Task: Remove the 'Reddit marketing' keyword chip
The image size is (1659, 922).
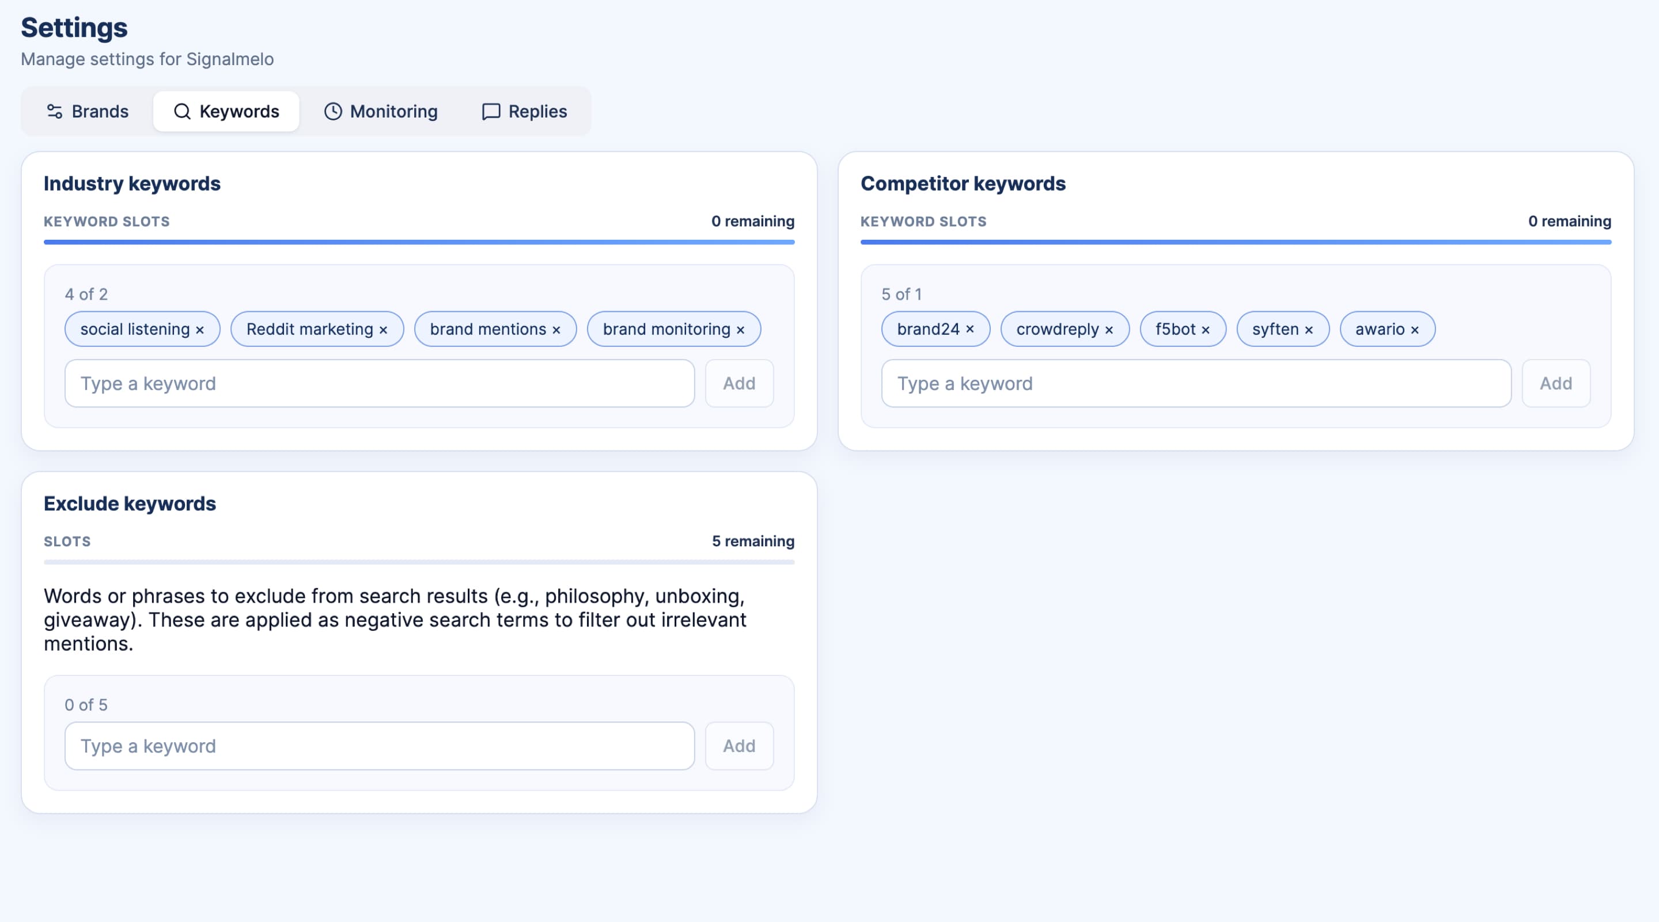Action: pyautogui.click(x=383, y=330)
